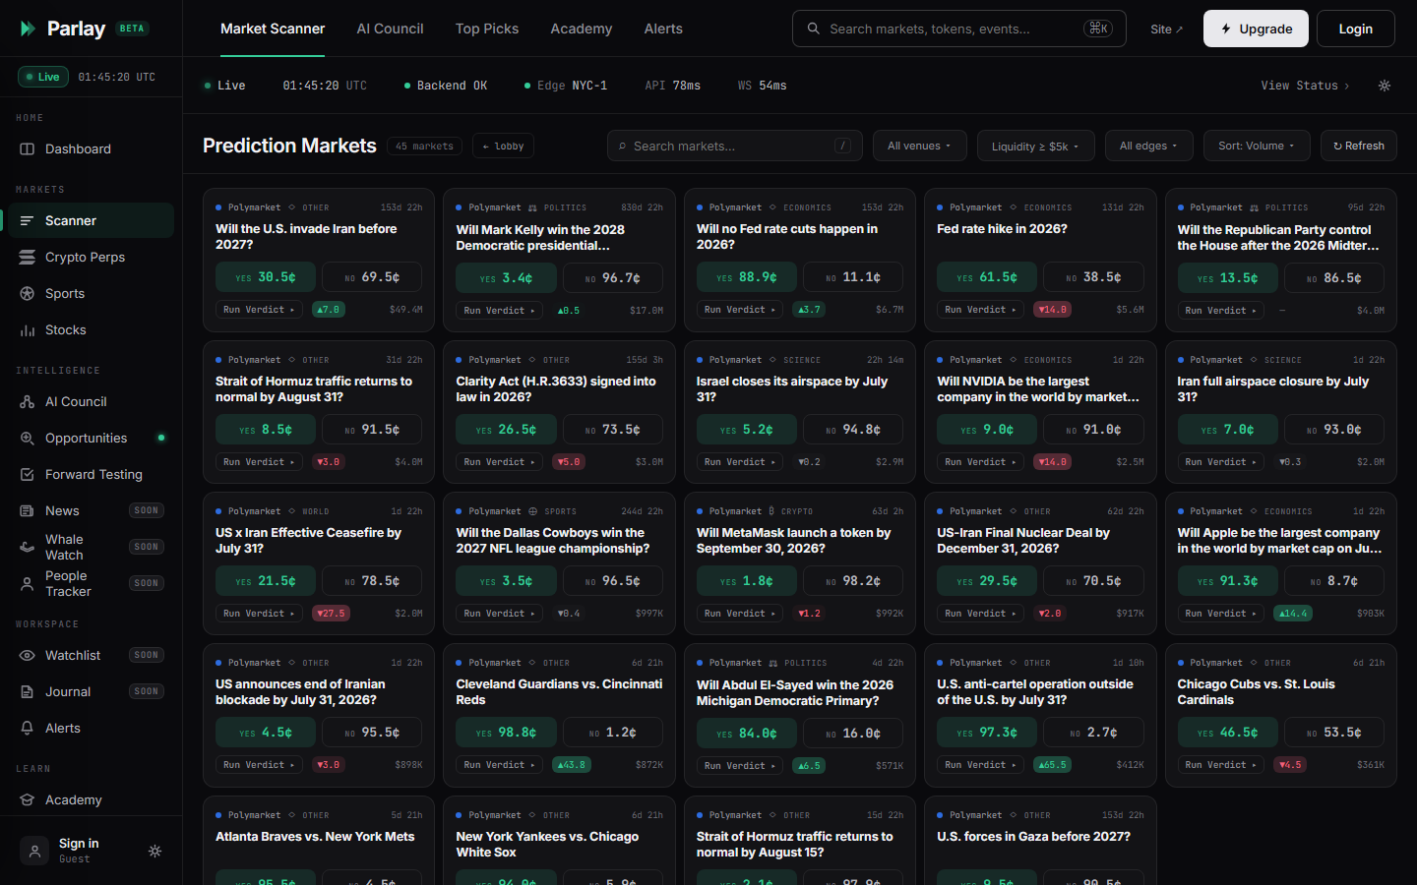
Task: Open the Site external link
Action: pyautogui.click(x=1167, y=29)
